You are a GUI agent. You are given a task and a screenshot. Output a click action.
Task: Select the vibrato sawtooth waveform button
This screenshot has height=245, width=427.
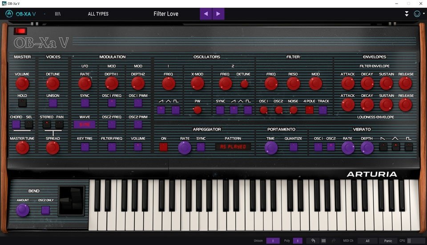pos(383,147)
